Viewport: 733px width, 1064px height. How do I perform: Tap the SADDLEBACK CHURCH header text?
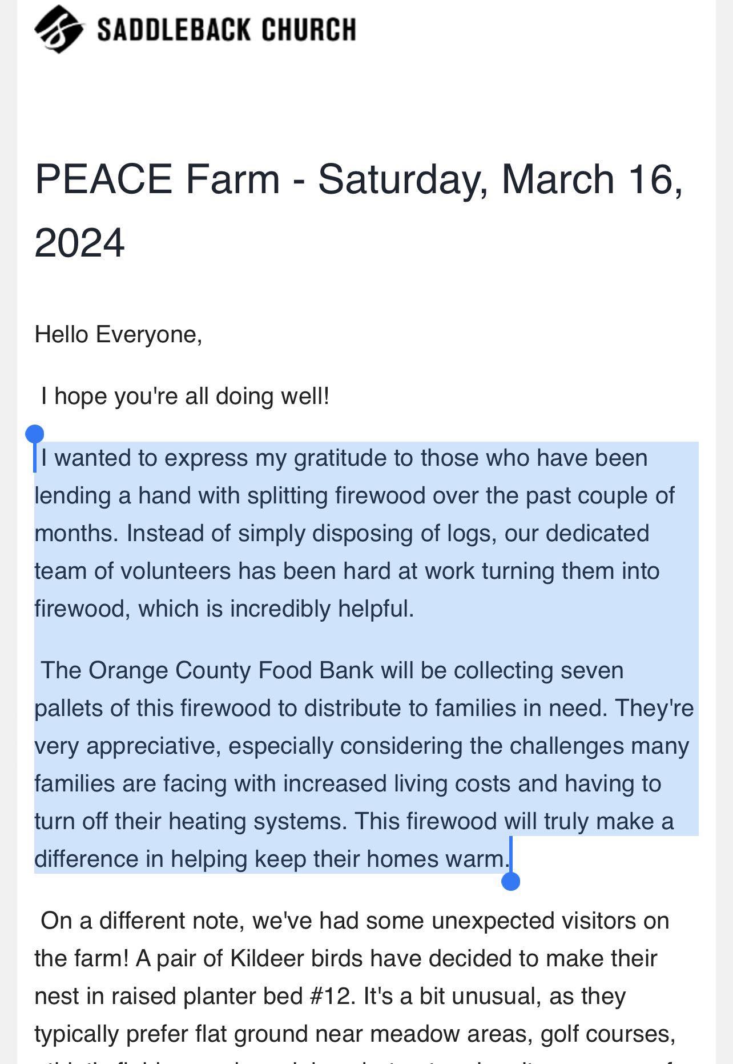pos(227,30)
